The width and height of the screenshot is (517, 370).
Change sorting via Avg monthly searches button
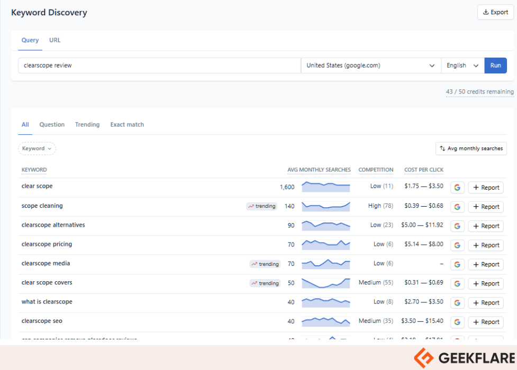pyautogui.click(x=471, y=149)
